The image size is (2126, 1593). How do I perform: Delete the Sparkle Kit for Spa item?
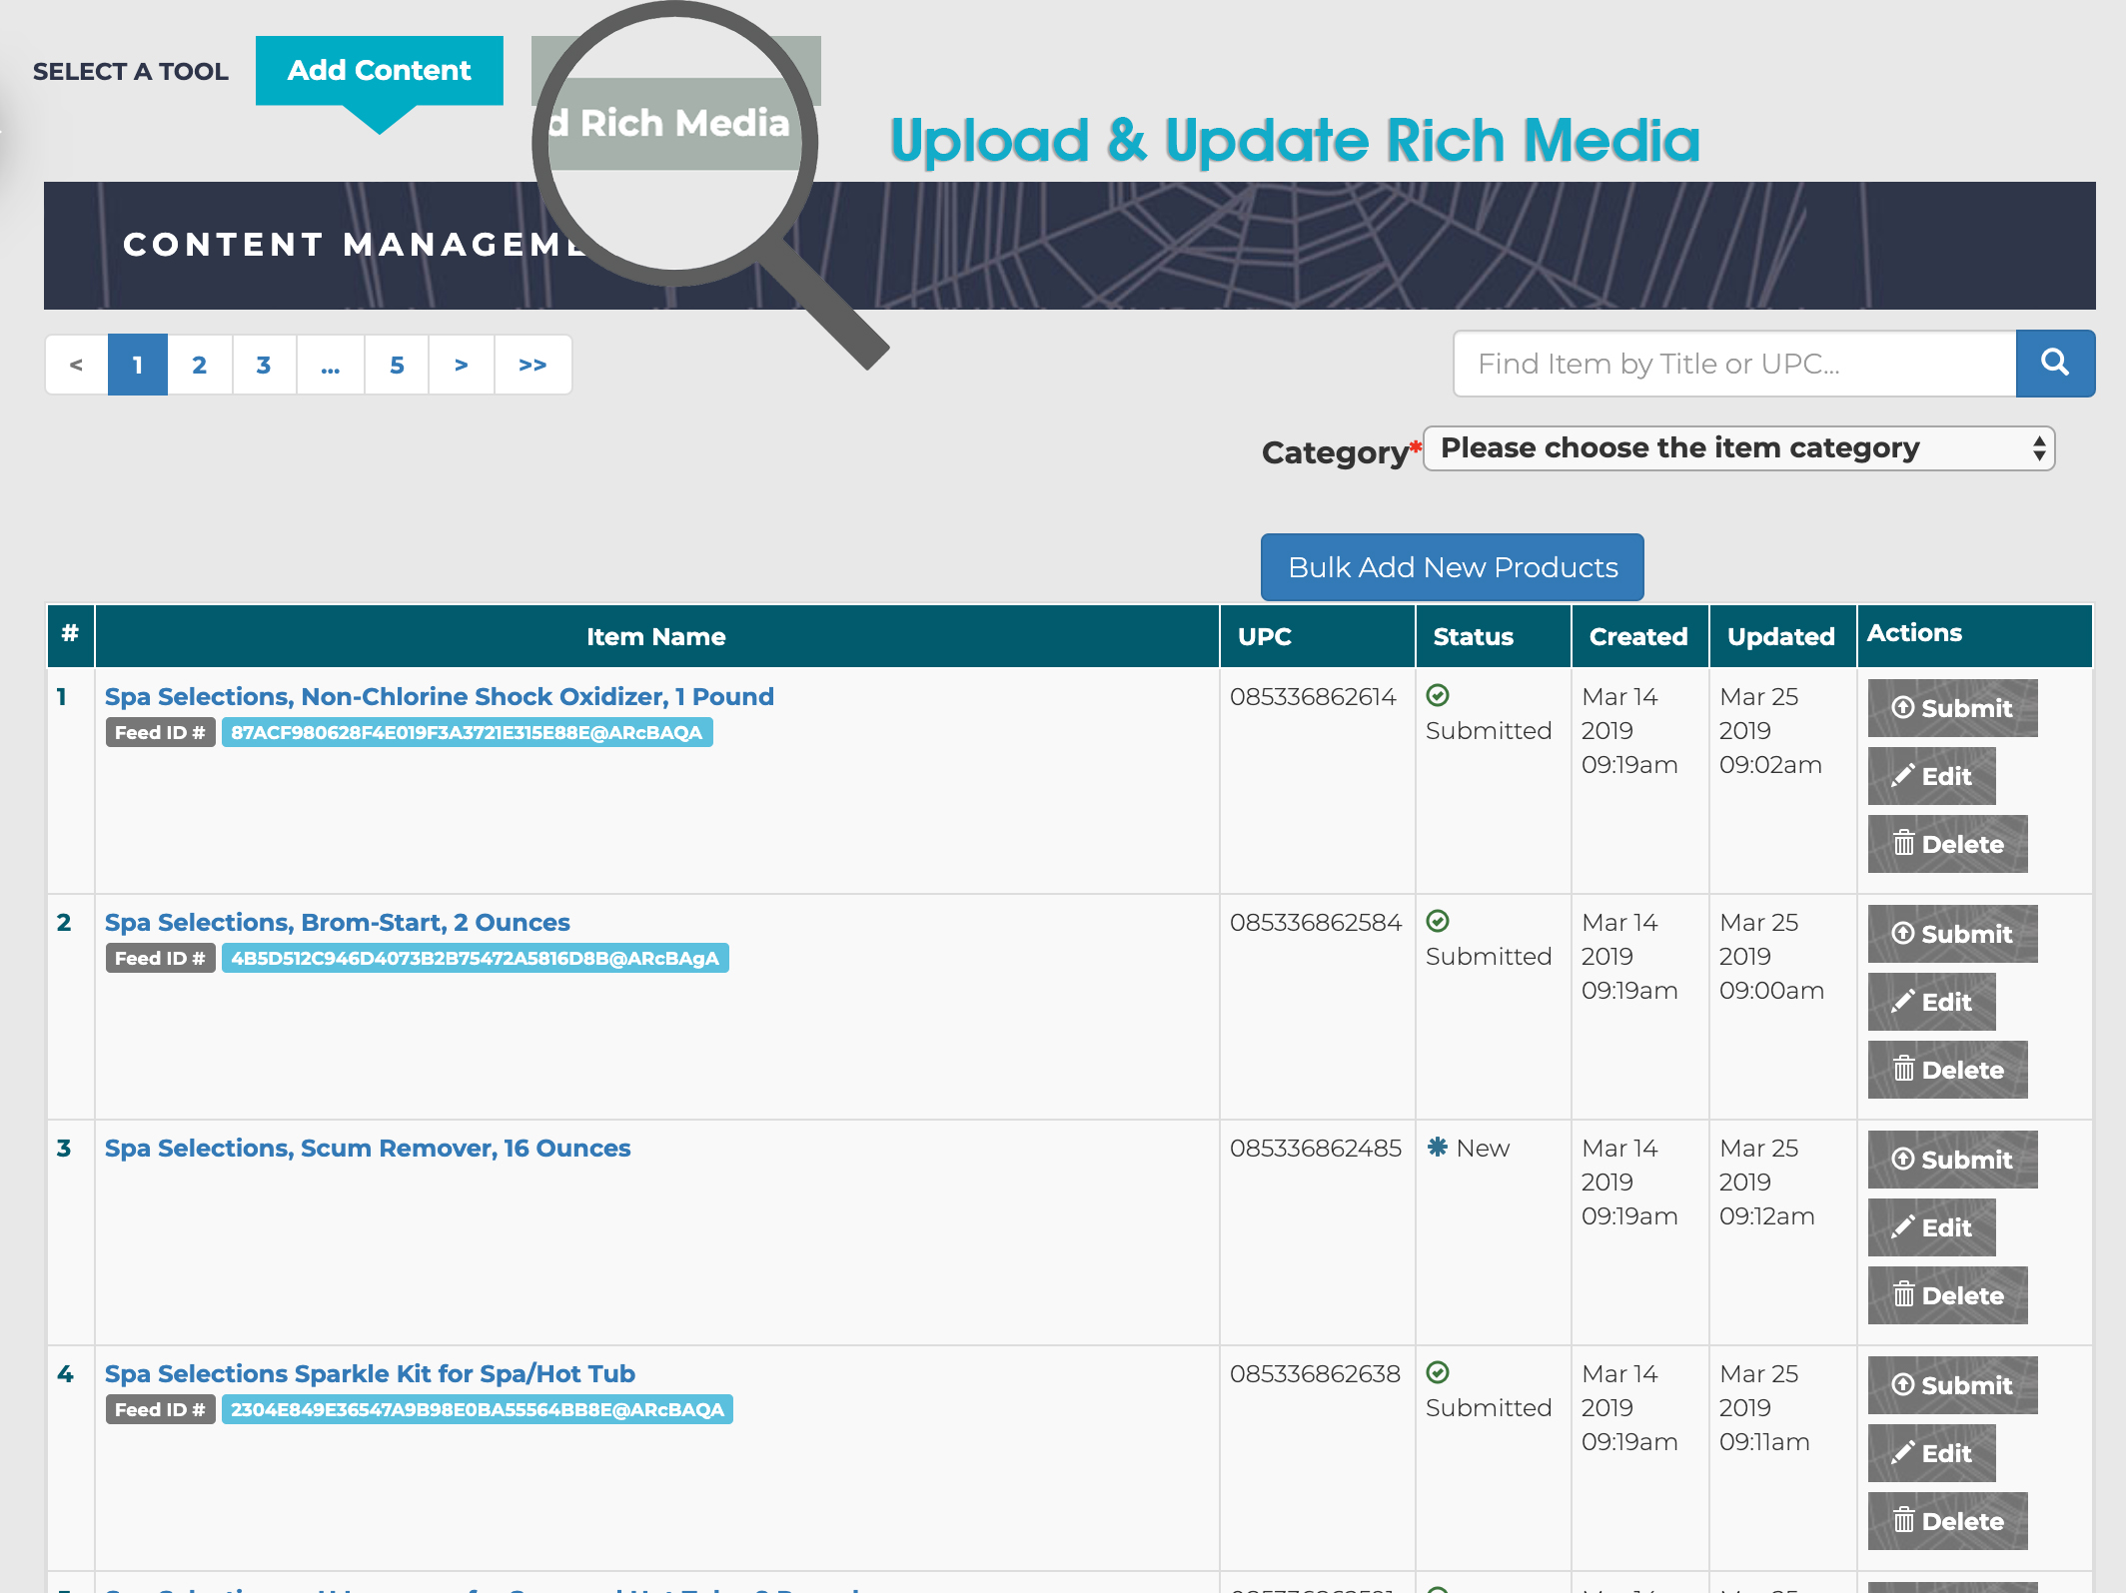click(x=1946, y=1521)
